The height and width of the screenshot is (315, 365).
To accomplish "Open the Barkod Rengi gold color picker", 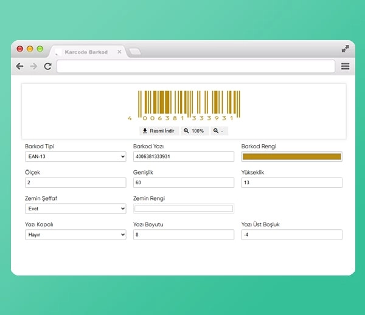I will (x=291, y=156).
